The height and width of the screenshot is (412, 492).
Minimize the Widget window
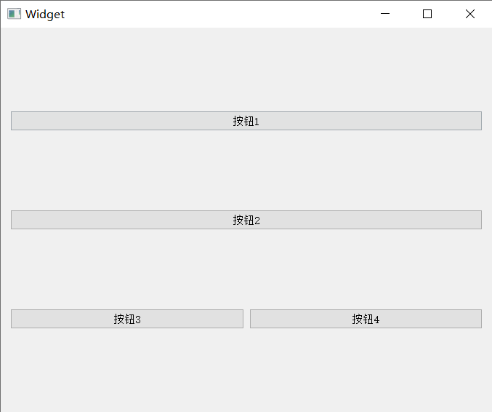point(385,14)
